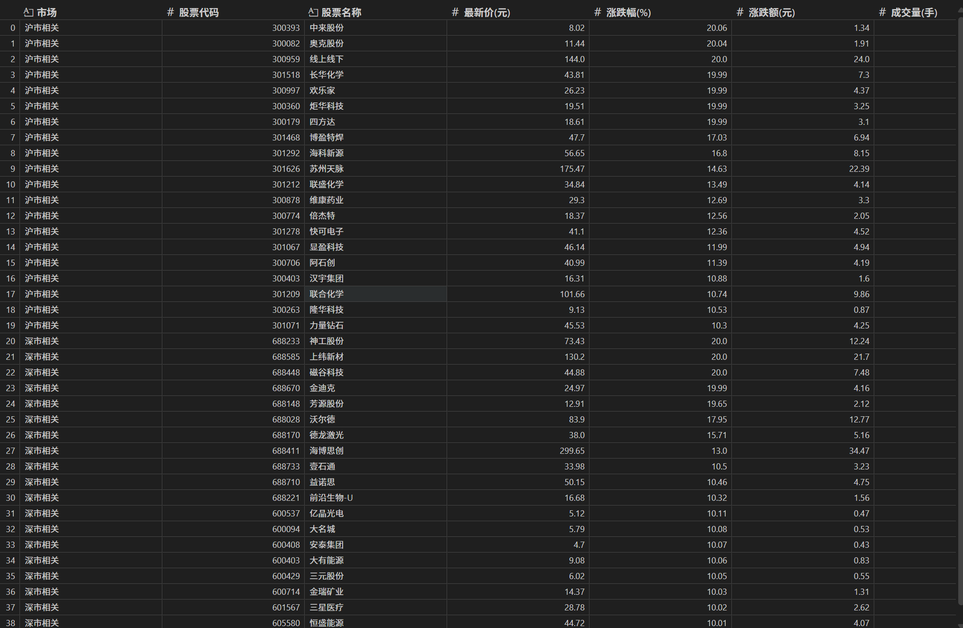Select the 海博思创 name cell
The width and height of the screenshot is (963, 628).
(x=327, y=451)
